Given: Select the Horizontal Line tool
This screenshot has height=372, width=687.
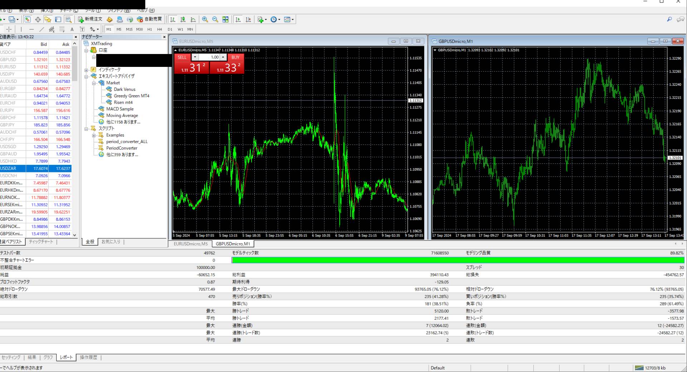Looking at the screenshot, I should pos(31,29).
